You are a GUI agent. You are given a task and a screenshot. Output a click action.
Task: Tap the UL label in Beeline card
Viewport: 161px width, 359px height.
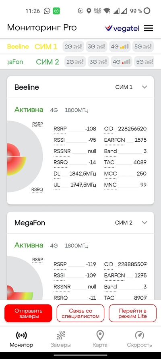pos(57,185)
